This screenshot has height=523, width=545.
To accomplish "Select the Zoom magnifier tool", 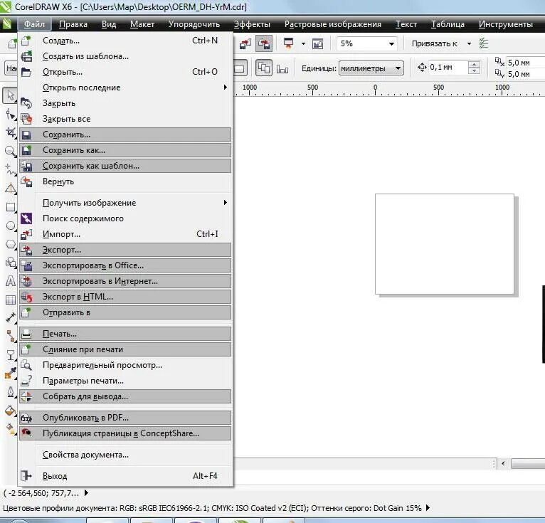I will [x=10, y=151].
